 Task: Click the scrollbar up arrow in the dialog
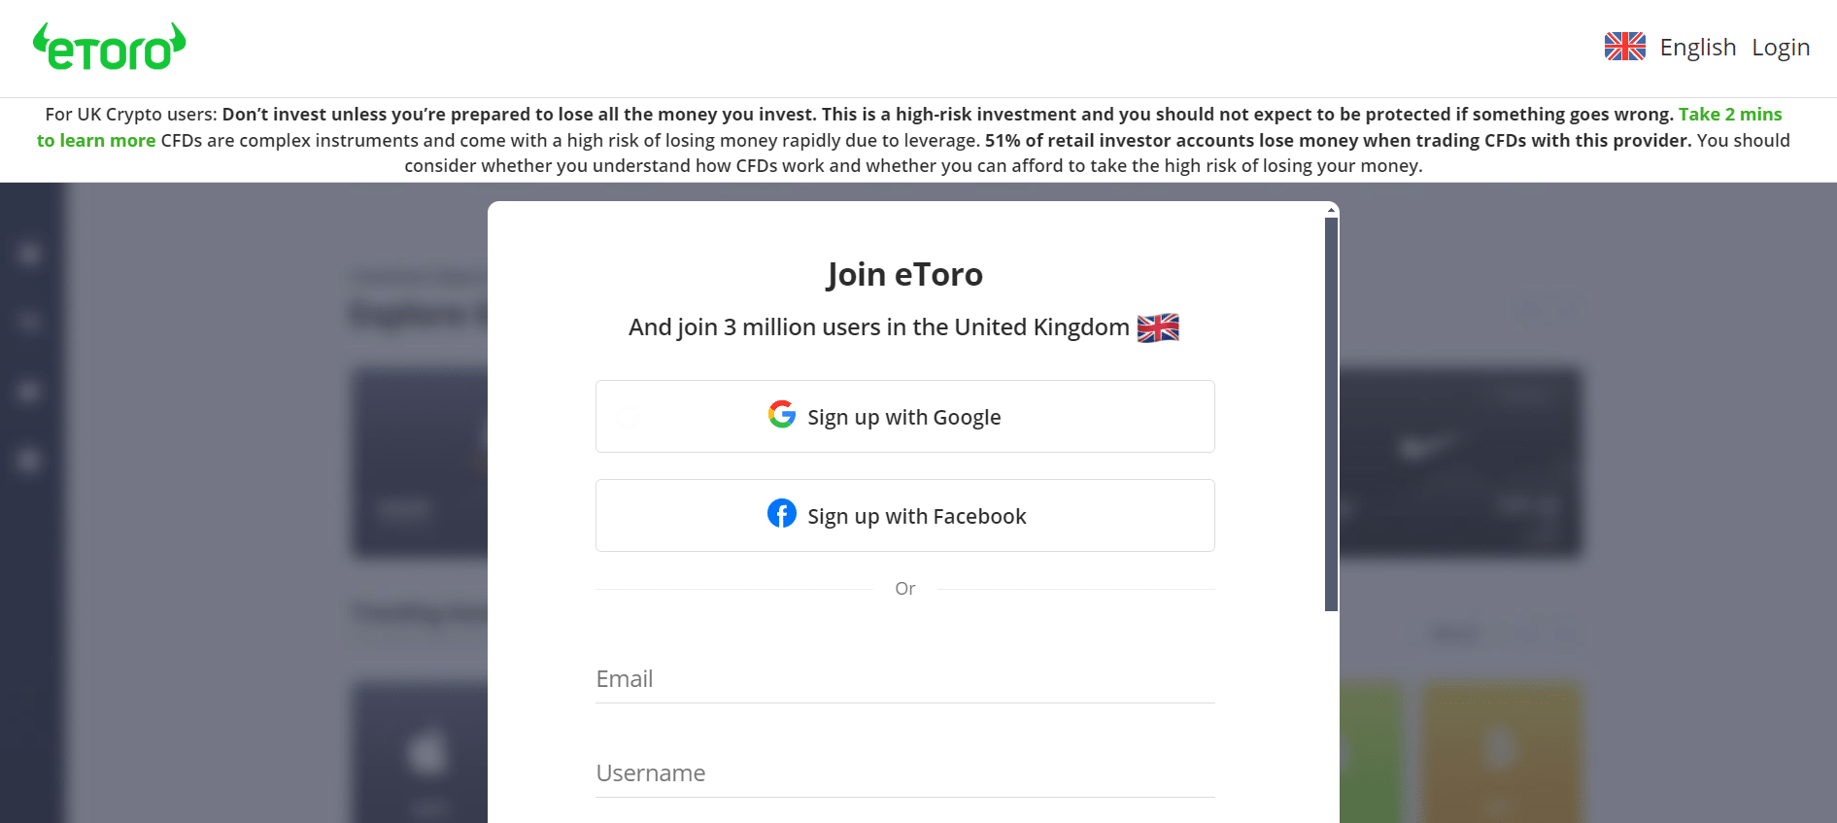click(x=1331, y=210)
